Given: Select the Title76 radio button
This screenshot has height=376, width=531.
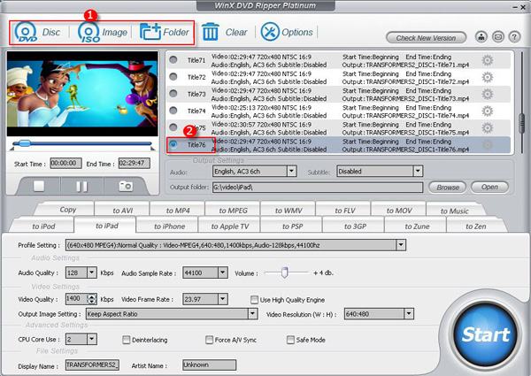Looking at the screenshot, I should (173, 144).
